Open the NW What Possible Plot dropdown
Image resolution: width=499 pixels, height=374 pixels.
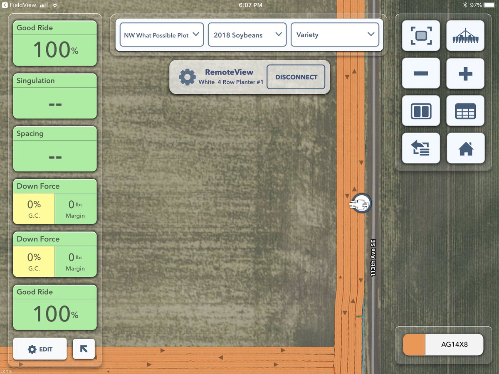click(x=162, y=35)
